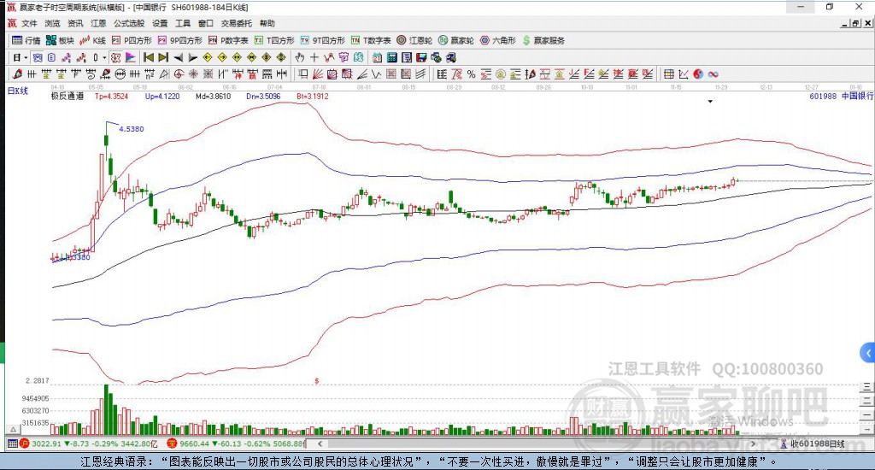Click the black left-arrow scroll icon
Image resolution: width=875 pixels, height=470 pixels.
pyautogui.click(x=178, y=57)
